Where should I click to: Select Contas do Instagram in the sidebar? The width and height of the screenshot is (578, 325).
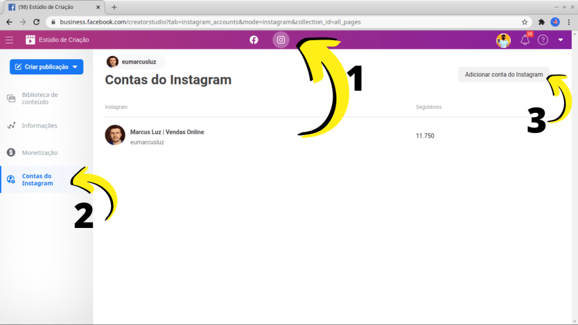[46, 179]
